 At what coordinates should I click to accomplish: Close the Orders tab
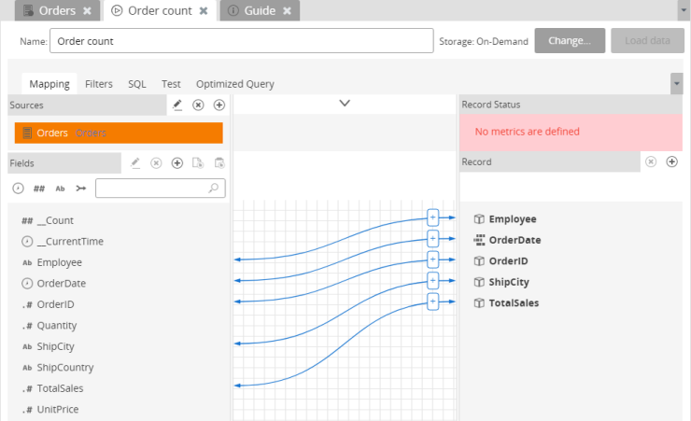[x=87, y=10]
